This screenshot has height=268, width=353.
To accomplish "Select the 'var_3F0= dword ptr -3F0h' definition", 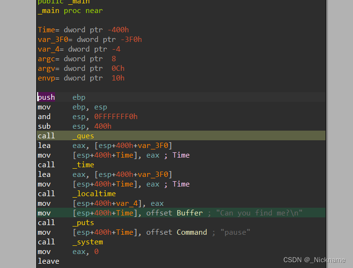I will 90,40.
